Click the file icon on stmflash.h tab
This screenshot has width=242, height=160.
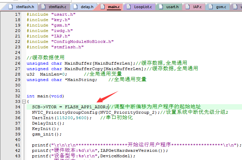pos(11,7)
